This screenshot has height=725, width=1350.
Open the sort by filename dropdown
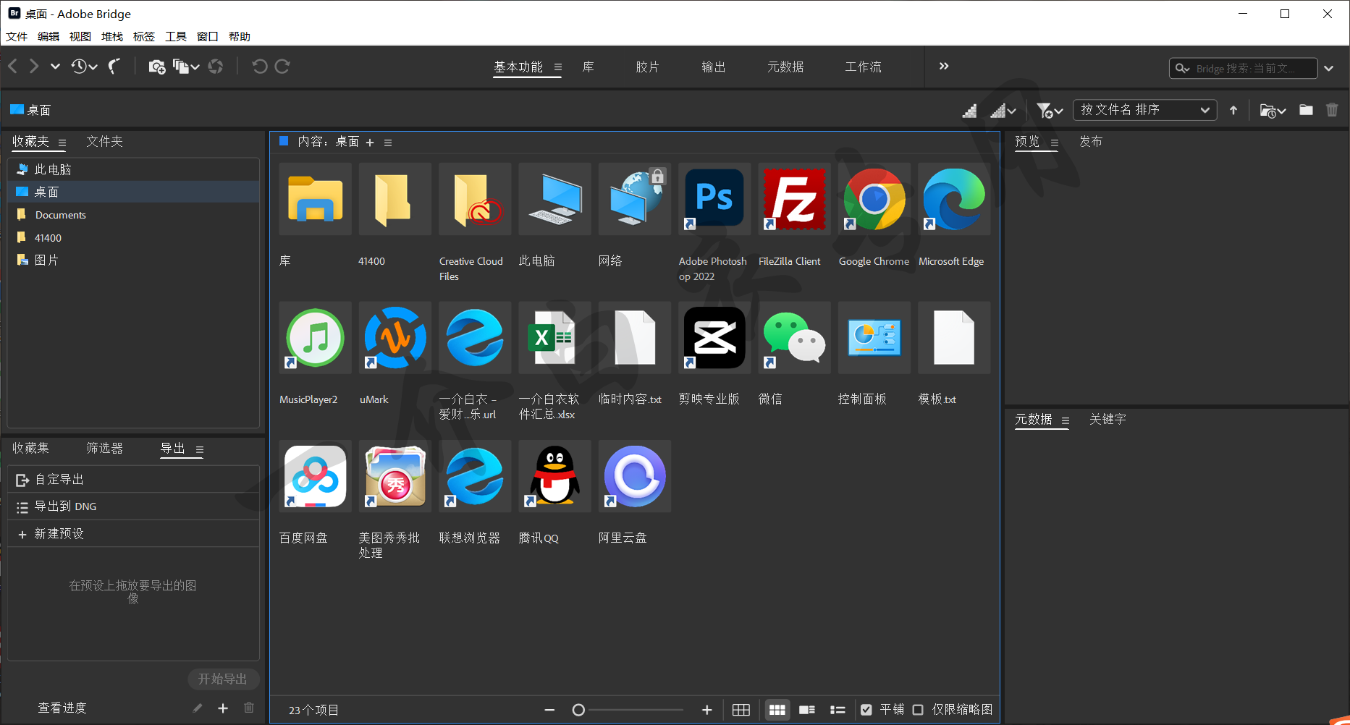coord(1144,110)
